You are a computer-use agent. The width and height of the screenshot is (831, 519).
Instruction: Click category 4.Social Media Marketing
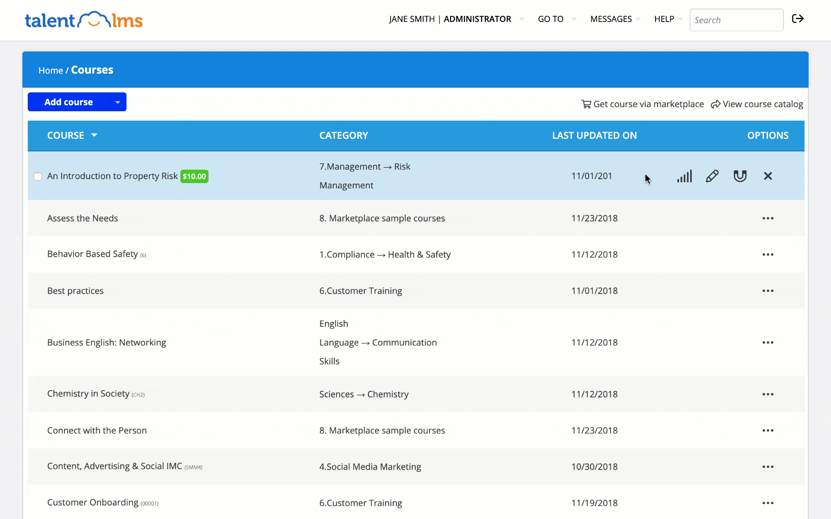370,467
